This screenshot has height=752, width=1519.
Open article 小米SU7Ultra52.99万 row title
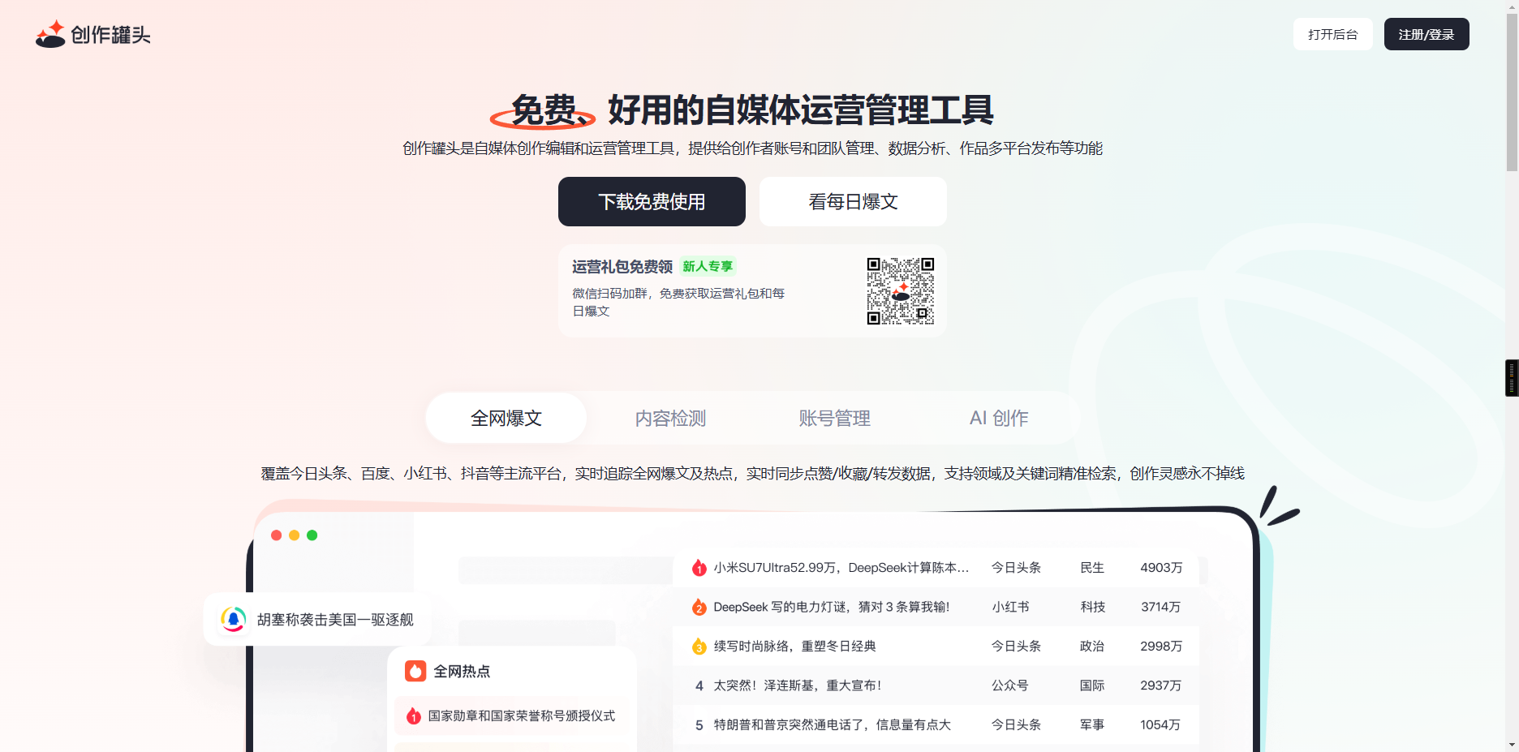pos(841,568)
